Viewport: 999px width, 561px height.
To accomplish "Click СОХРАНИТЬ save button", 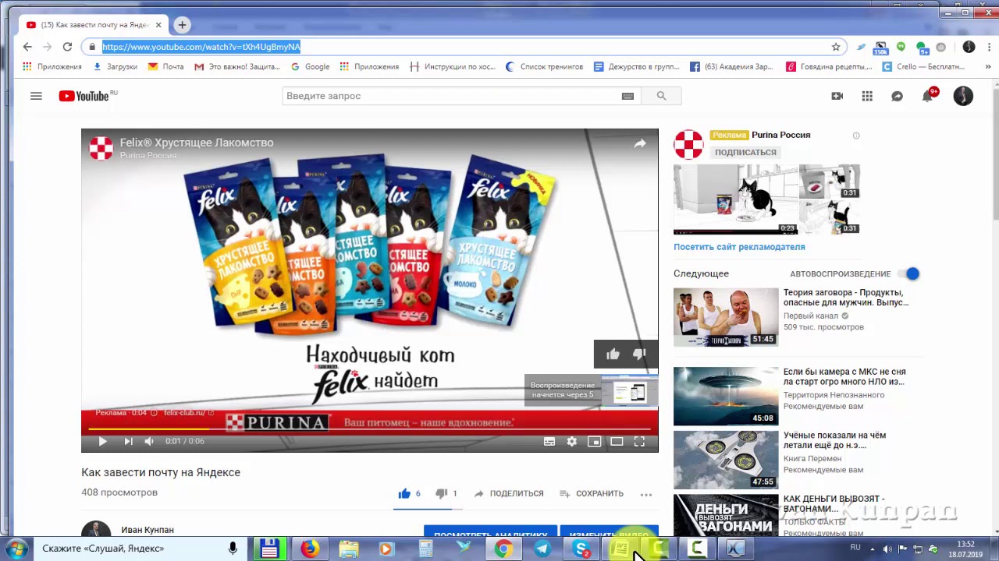I will pyautogui.click(x=592, y=493).
